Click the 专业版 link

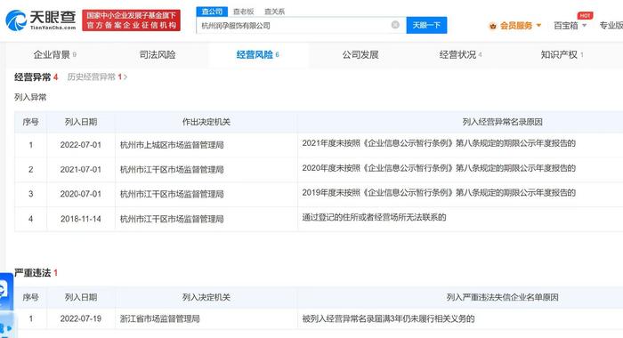(611, 26)
